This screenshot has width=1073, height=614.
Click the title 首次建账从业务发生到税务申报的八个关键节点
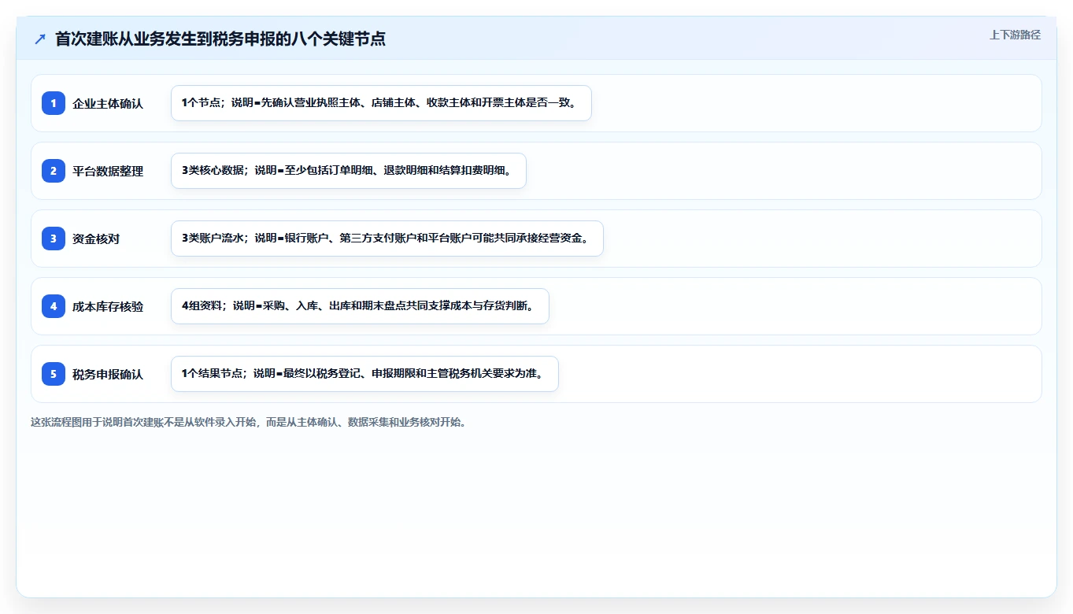220,39
